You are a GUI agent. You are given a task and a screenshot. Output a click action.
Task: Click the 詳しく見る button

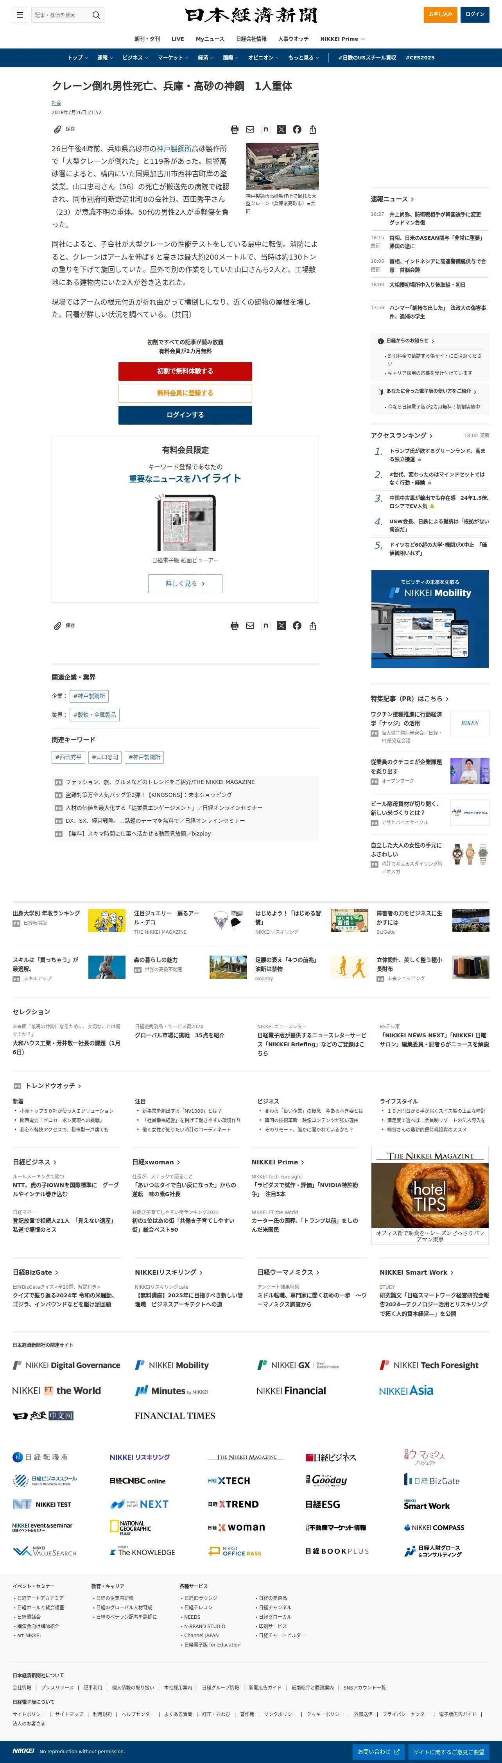[185, 583]
